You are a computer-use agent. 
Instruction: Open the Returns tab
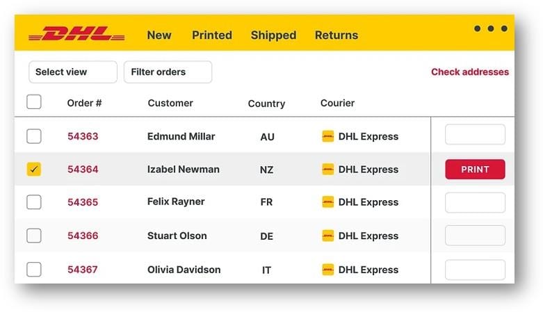337,35
